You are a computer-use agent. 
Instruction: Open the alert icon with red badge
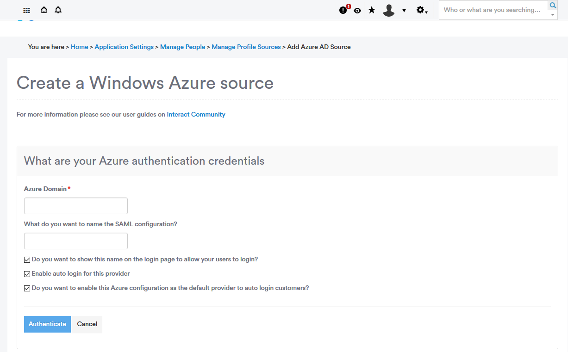[x=344, y=10]
